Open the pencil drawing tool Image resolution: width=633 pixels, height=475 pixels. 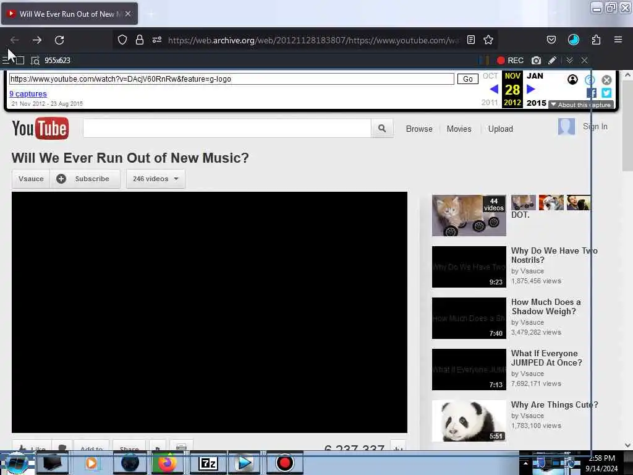pos(552,60)
